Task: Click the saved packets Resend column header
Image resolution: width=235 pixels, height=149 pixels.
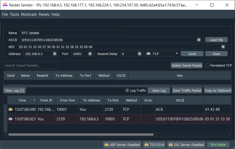Action: [42, 75]
